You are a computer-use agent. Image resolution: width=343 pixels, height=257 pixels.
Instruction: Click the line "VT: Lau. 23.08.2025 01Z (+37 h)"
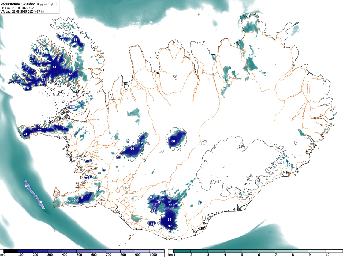pyautogui.click(x=22, y=12)
